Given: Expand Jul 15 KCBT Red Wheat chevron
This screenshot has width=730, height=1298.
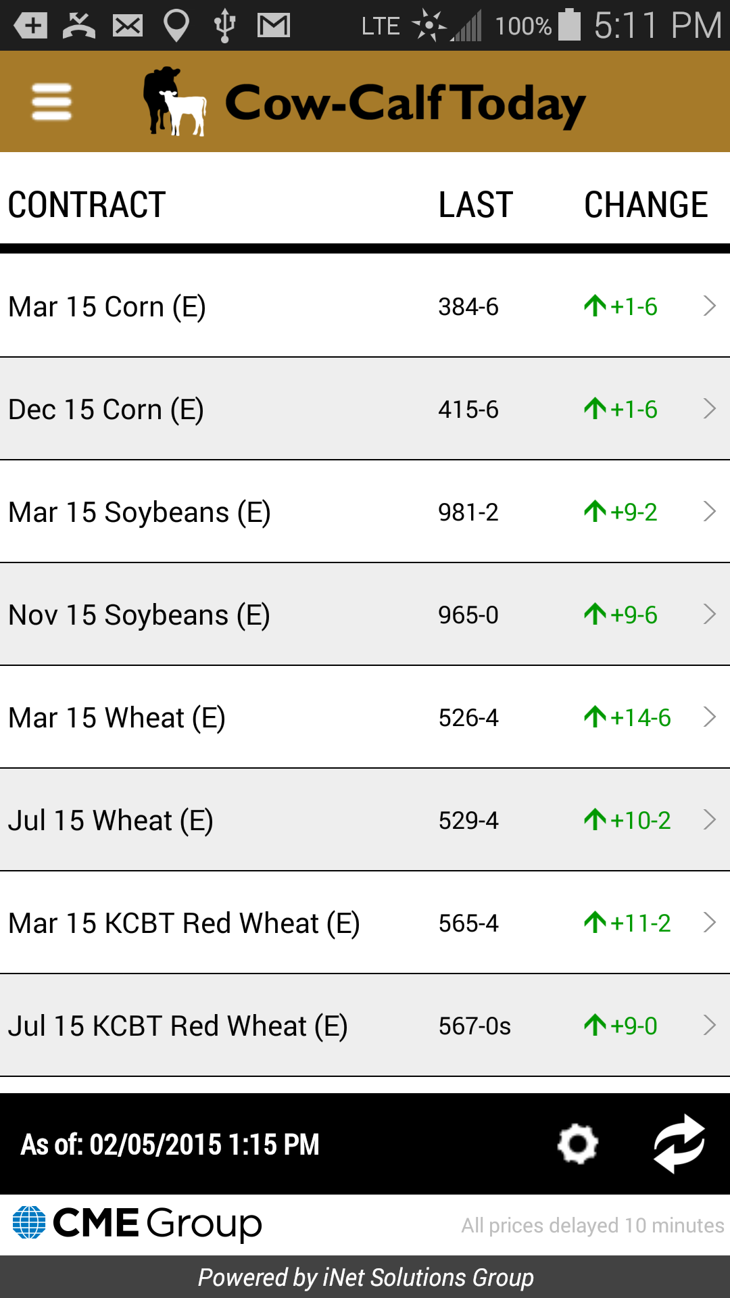Looking at the screenshot, I should tap(709, 1026).
